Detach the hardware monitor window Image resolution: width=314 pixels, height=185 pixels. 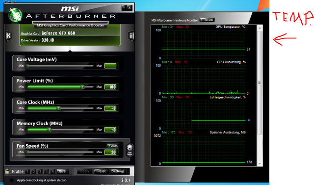coord(207,20)
